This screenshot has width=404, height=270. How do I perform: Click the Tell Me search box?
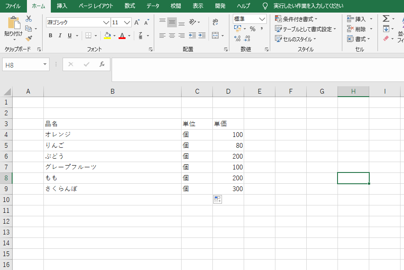pyautogui.click(x=308, y=6)
